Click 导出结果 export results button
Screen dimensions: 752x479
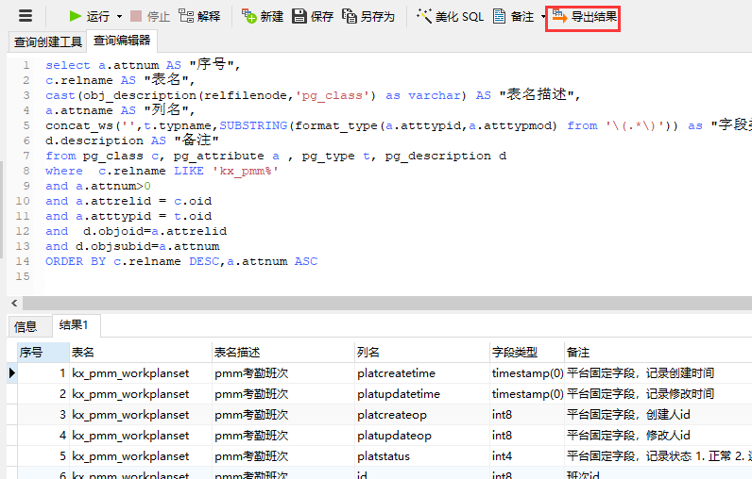pyautogui.click(x=584, y=17)
